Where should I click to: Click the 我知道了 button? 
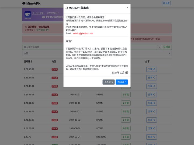pos(122,82)
